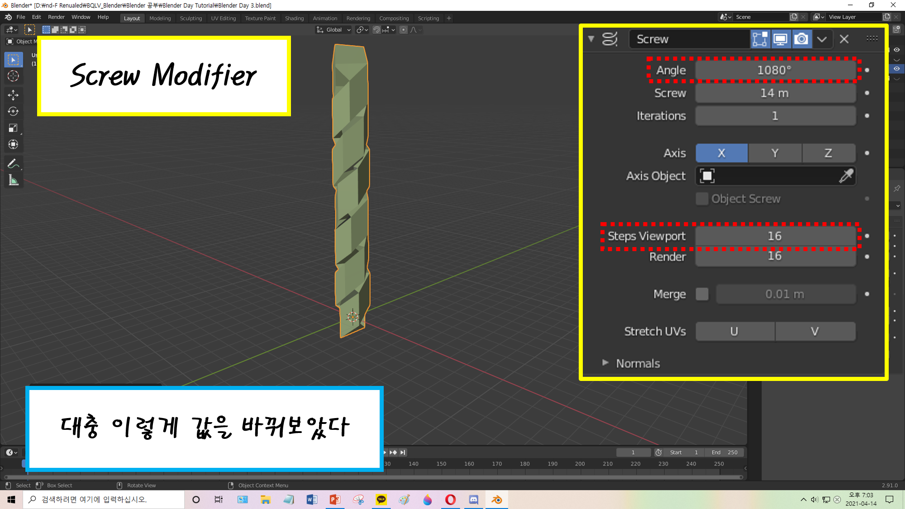Open the Edit menu
The width and height of the screenshot is (905, 509).
coord(37,17)
